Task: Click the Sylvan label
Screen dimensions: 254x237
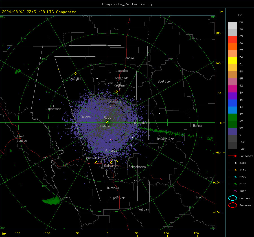Action: (108, 83)
